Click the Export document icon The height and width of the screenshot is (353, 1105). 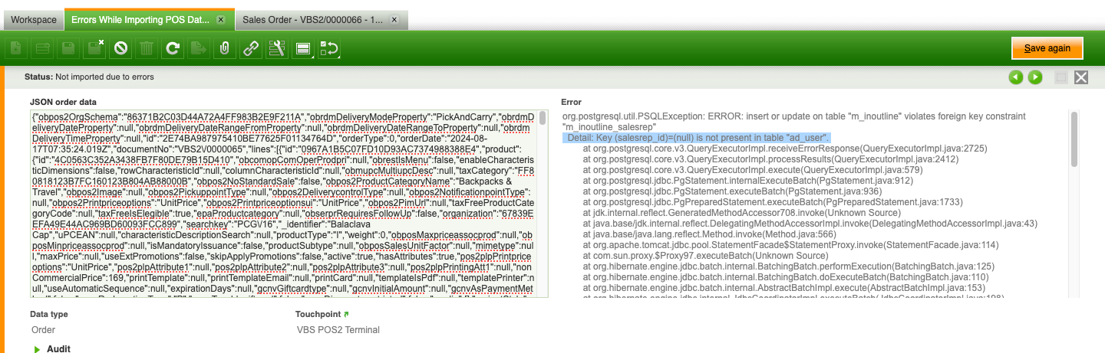(x=198, y=49)
